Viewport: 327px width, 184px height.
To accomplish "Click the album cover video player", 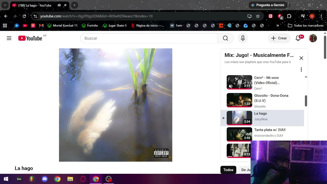I will (115, 105).
